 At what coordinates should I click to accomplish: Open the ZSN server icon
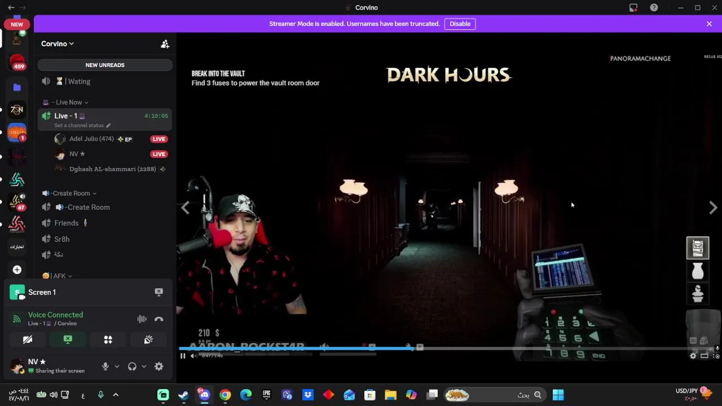[17, 109]
